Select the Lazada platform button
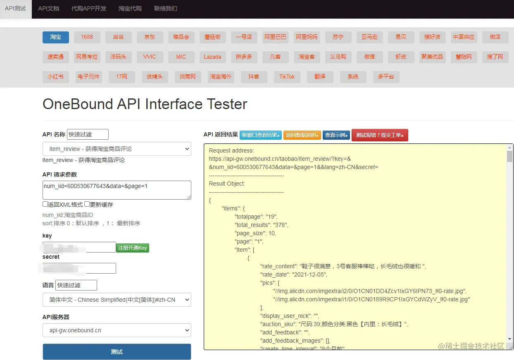This screenshot has width=514, height=360. (212, 57)
